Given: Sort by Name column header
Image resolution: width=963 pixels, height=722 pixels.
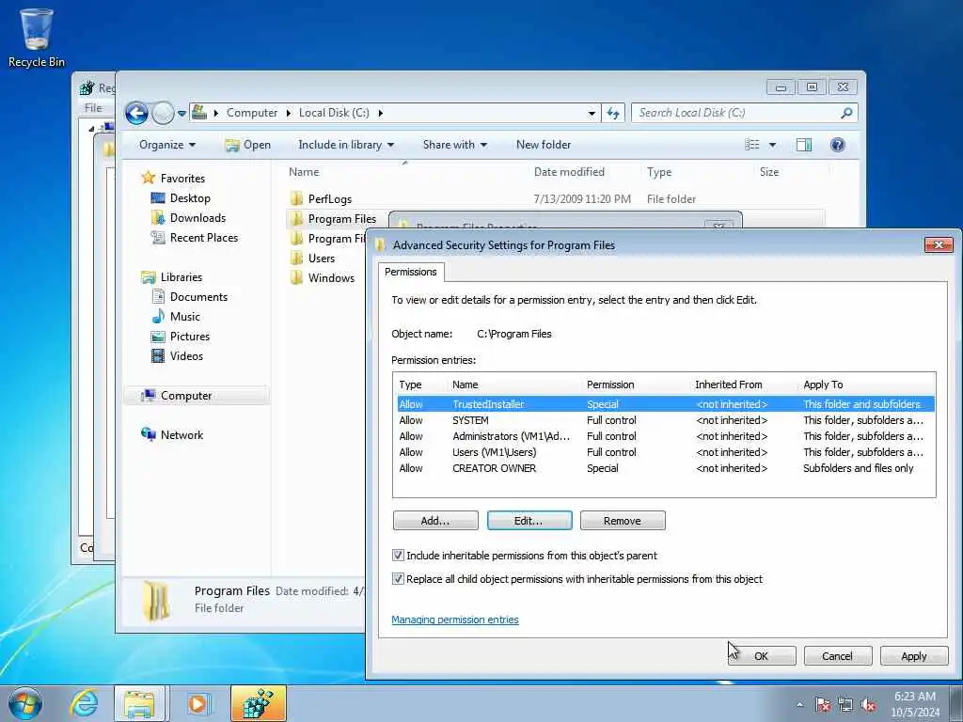Looking at the screenshot, I should pos(304,172).
